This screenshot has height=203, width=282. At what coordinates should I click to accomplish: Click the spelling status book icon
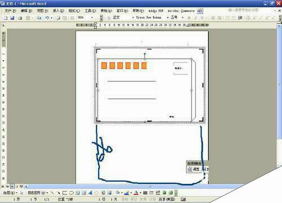[183, 199]
